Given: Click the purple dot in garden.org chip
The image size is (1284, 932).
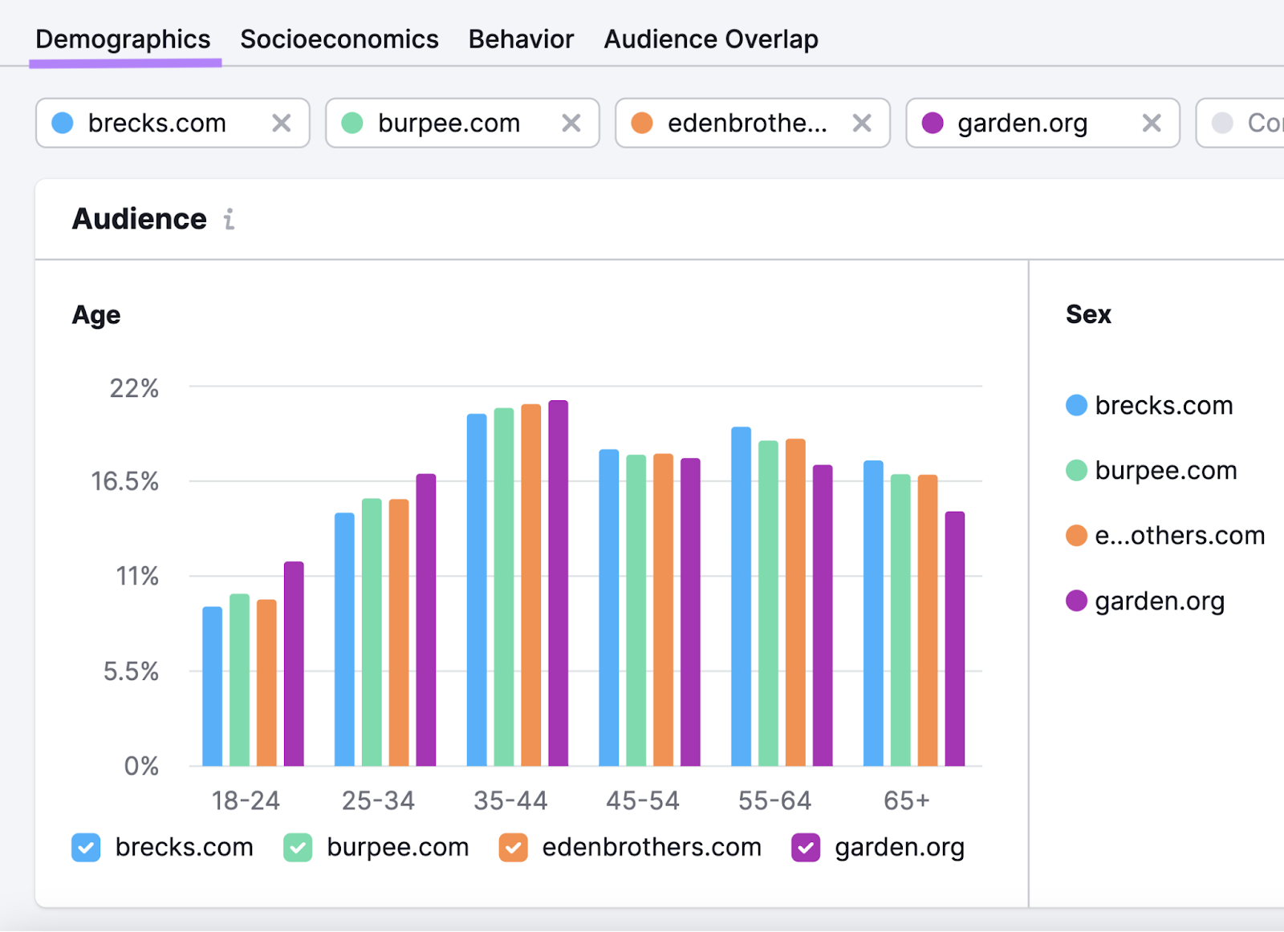Looking at the screenshot, I should 932,124.
